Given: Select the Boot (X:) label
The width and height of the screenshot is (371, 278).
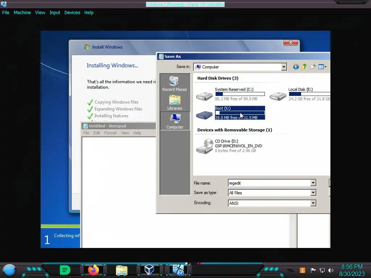Looking at the screenshot, I should coord(223,108).
